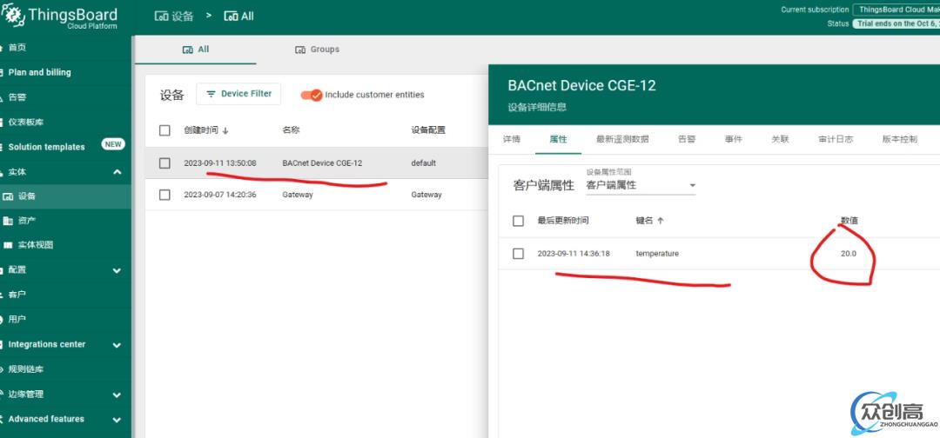
Task: Select 设备 devices in sidebar
Action: (65, 196)
